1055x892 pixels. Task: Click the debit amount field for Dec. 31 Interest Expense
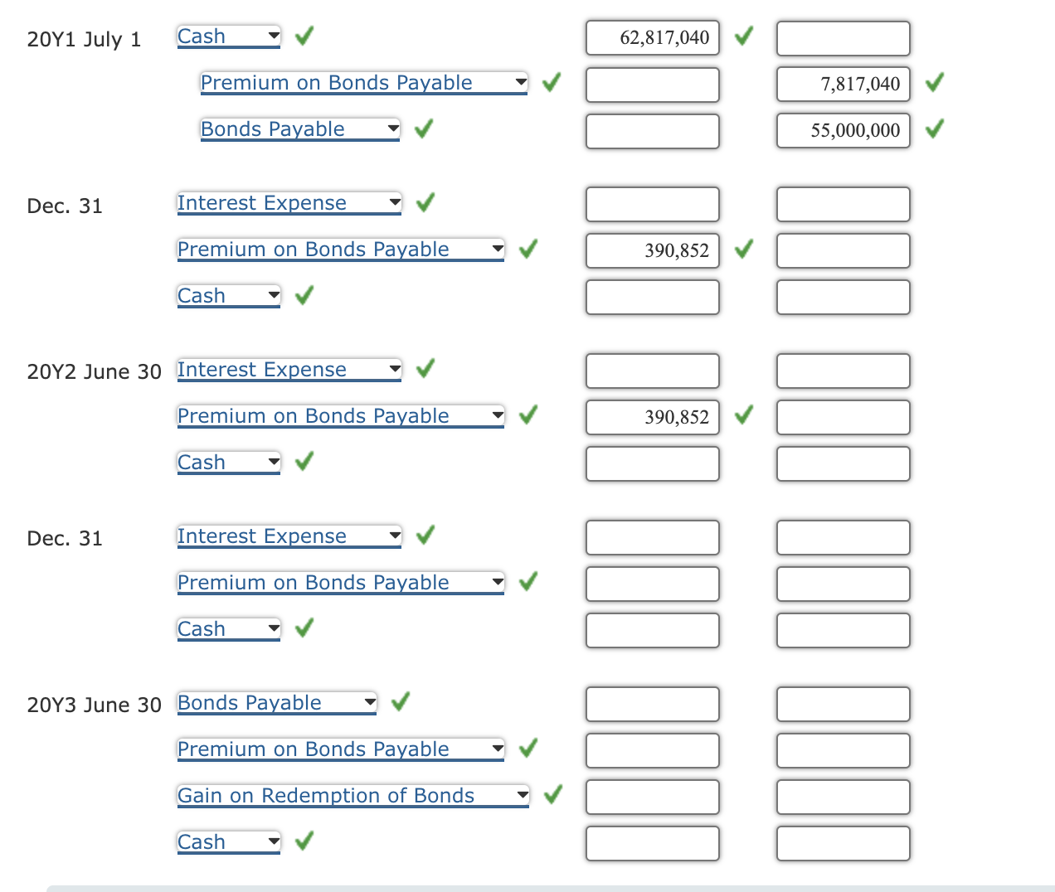652,204
